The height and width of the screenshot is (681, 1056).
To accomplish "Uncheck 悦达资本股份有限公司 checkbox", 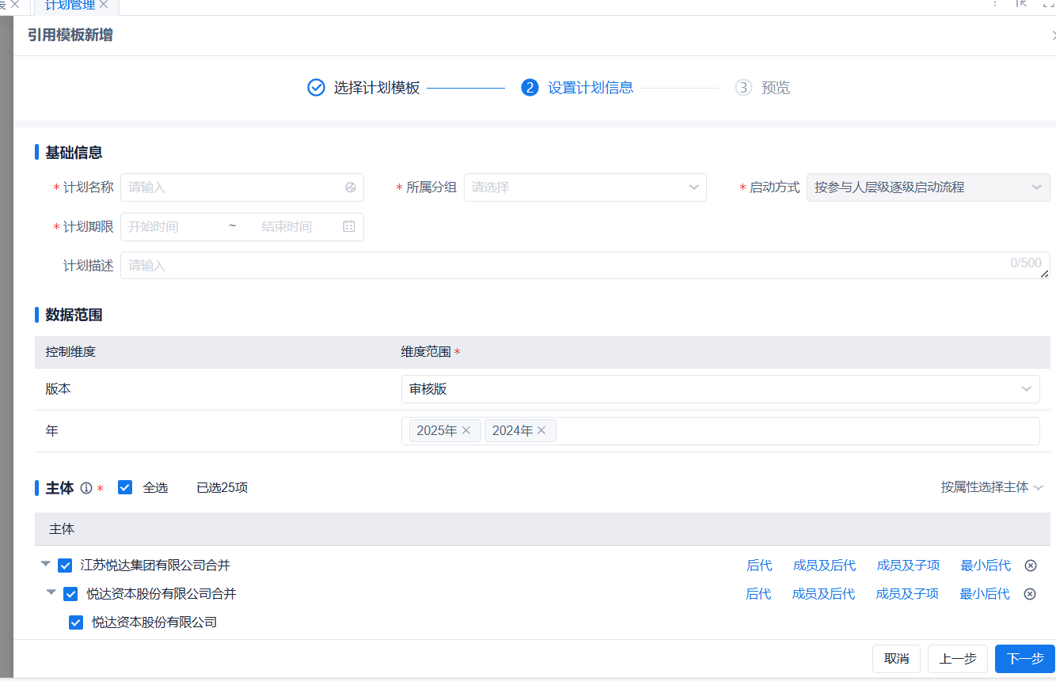I will click(76, 622).
